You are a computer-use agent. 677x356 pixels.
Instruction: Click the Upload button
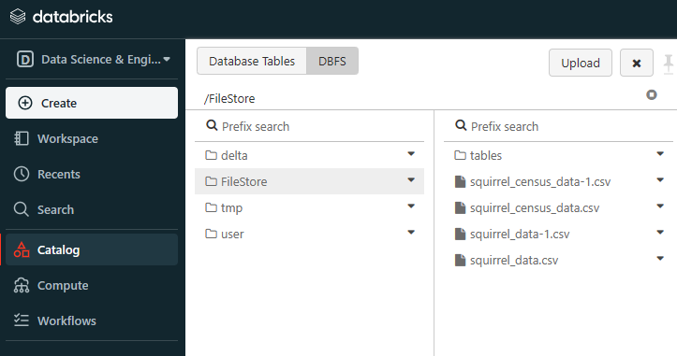click(581, 63)
